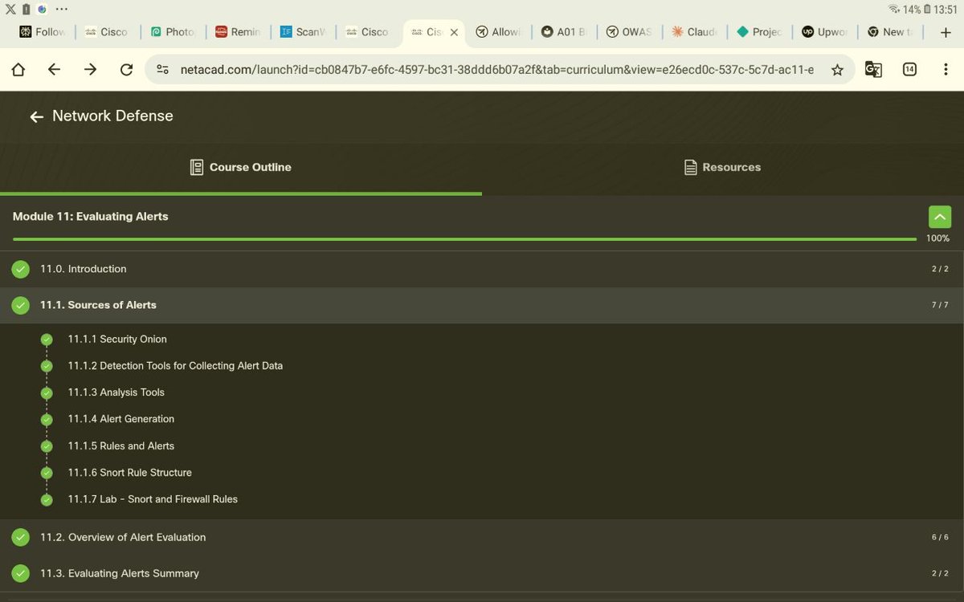Click green checkmark beside 11.1. Sources of Alerts
The width and height of the screenshot is (964, 602).
[21, 305]
